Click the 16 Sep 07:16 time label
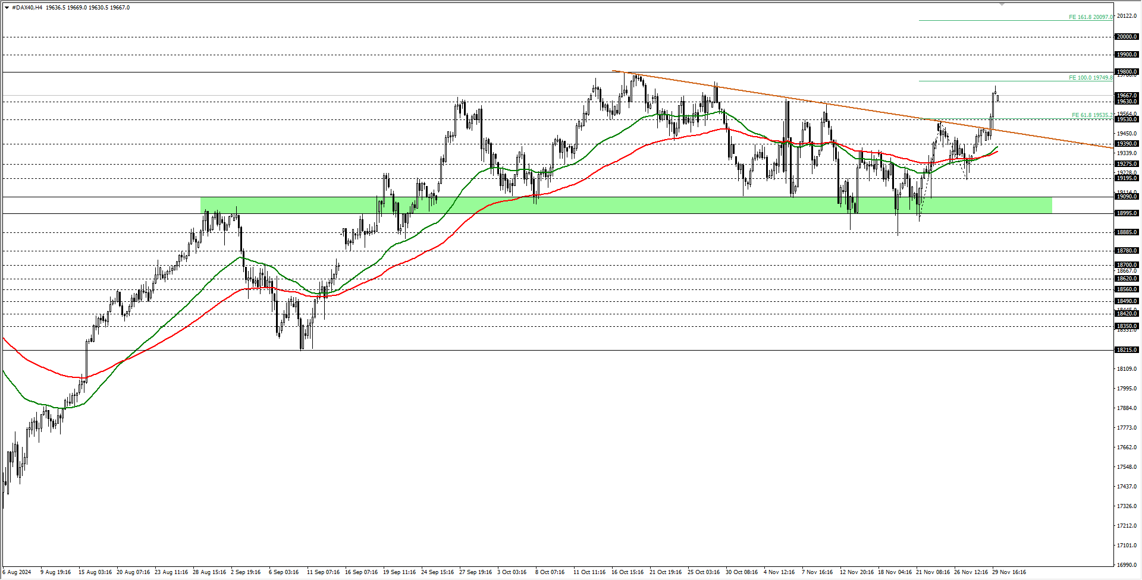Viewport: 1142px width, 580px height. pos(361,572)
